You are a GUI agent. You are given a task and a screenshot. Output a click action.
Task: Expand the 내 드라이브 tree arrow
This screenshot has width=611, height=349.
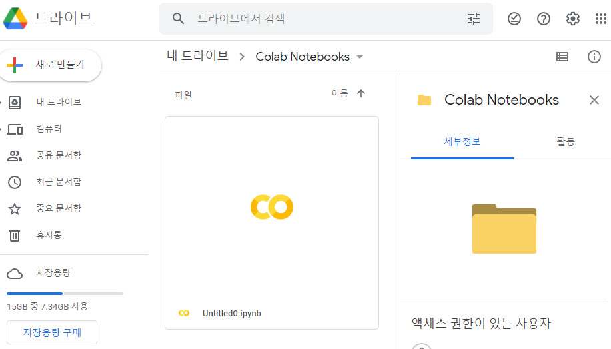pyautogui.click(x=1, y=103)
